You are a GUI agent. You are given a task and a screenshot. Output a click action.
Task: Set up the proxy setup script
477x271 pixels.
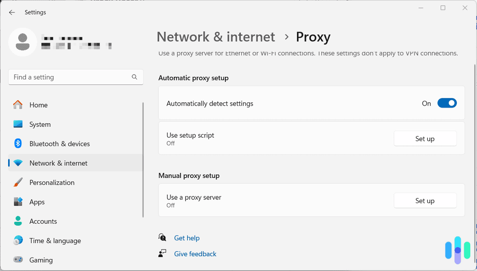coord(424,139)
